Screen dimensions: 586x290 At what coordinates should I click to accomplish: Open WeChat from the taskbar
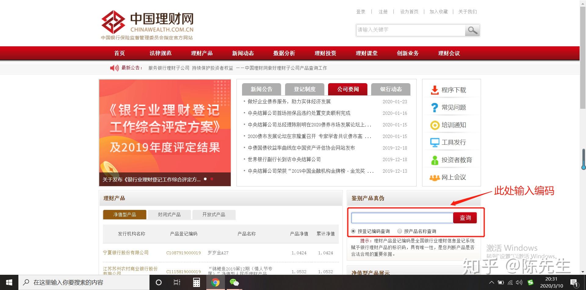tap(234, 282)
